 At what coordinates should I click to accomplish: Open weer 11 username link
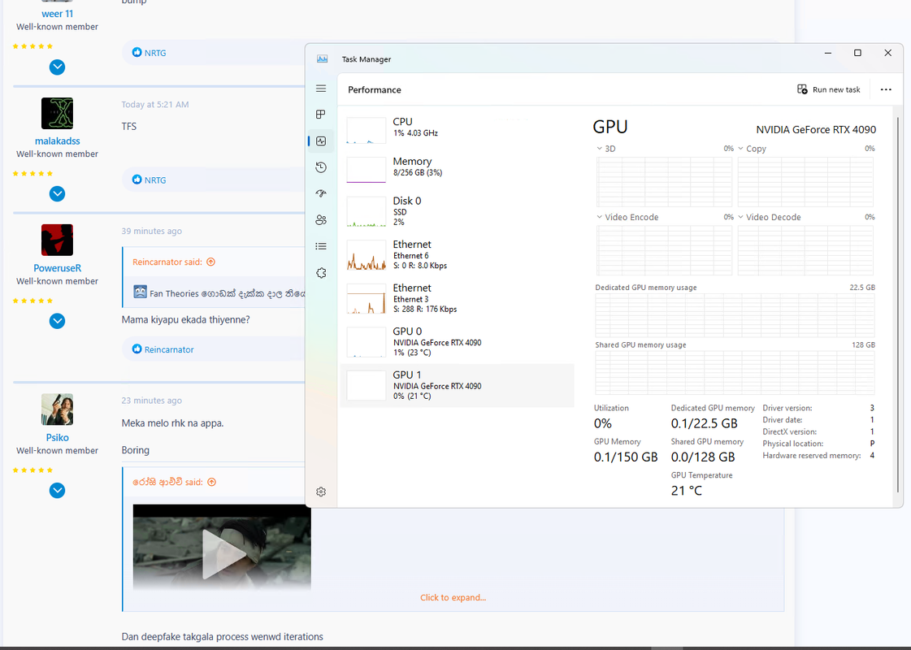click(x=57, y=14)
